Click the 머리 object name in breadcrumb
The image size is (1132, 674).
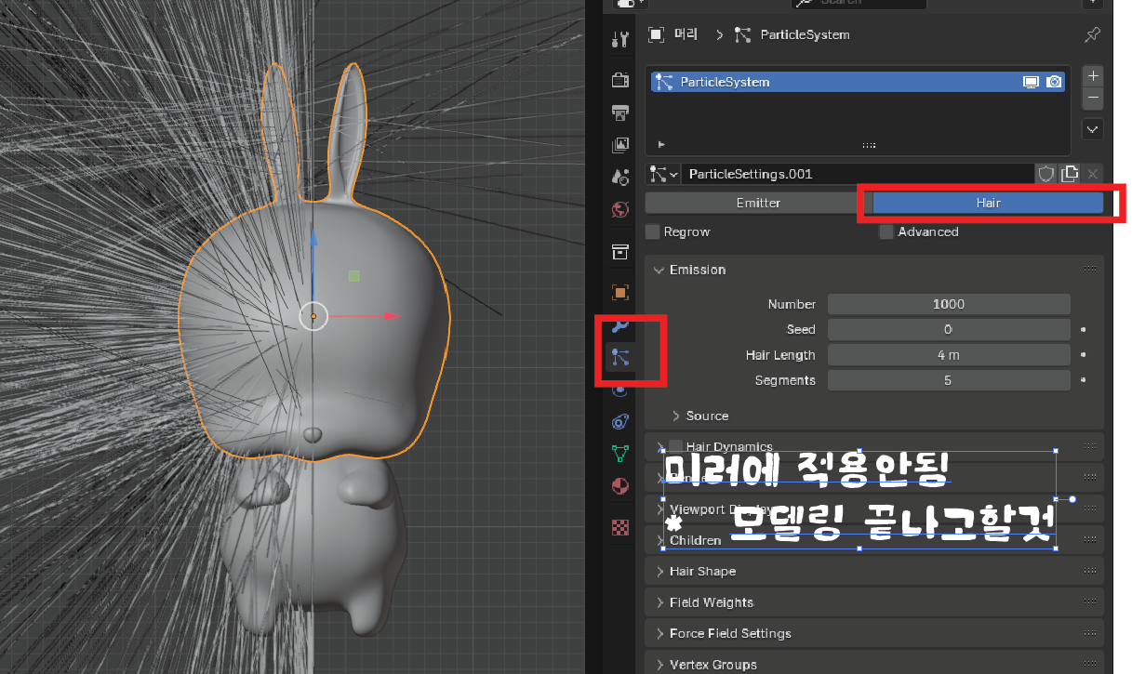click(x=686, y=34)
